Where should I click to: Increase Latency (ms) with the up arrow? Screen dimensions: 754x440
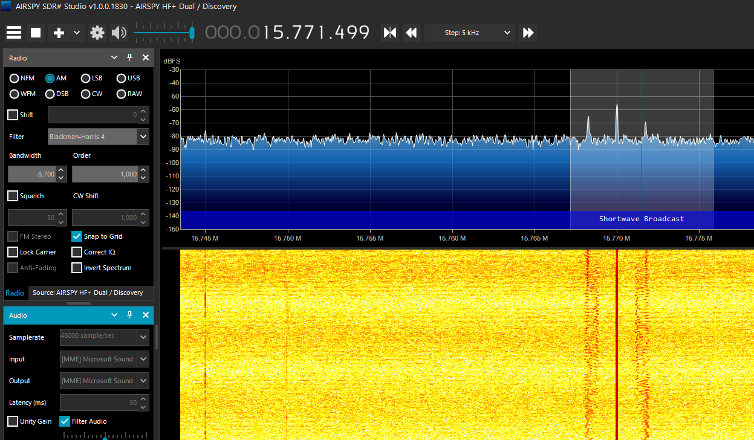pyautogui.click(x=143, y=399)
